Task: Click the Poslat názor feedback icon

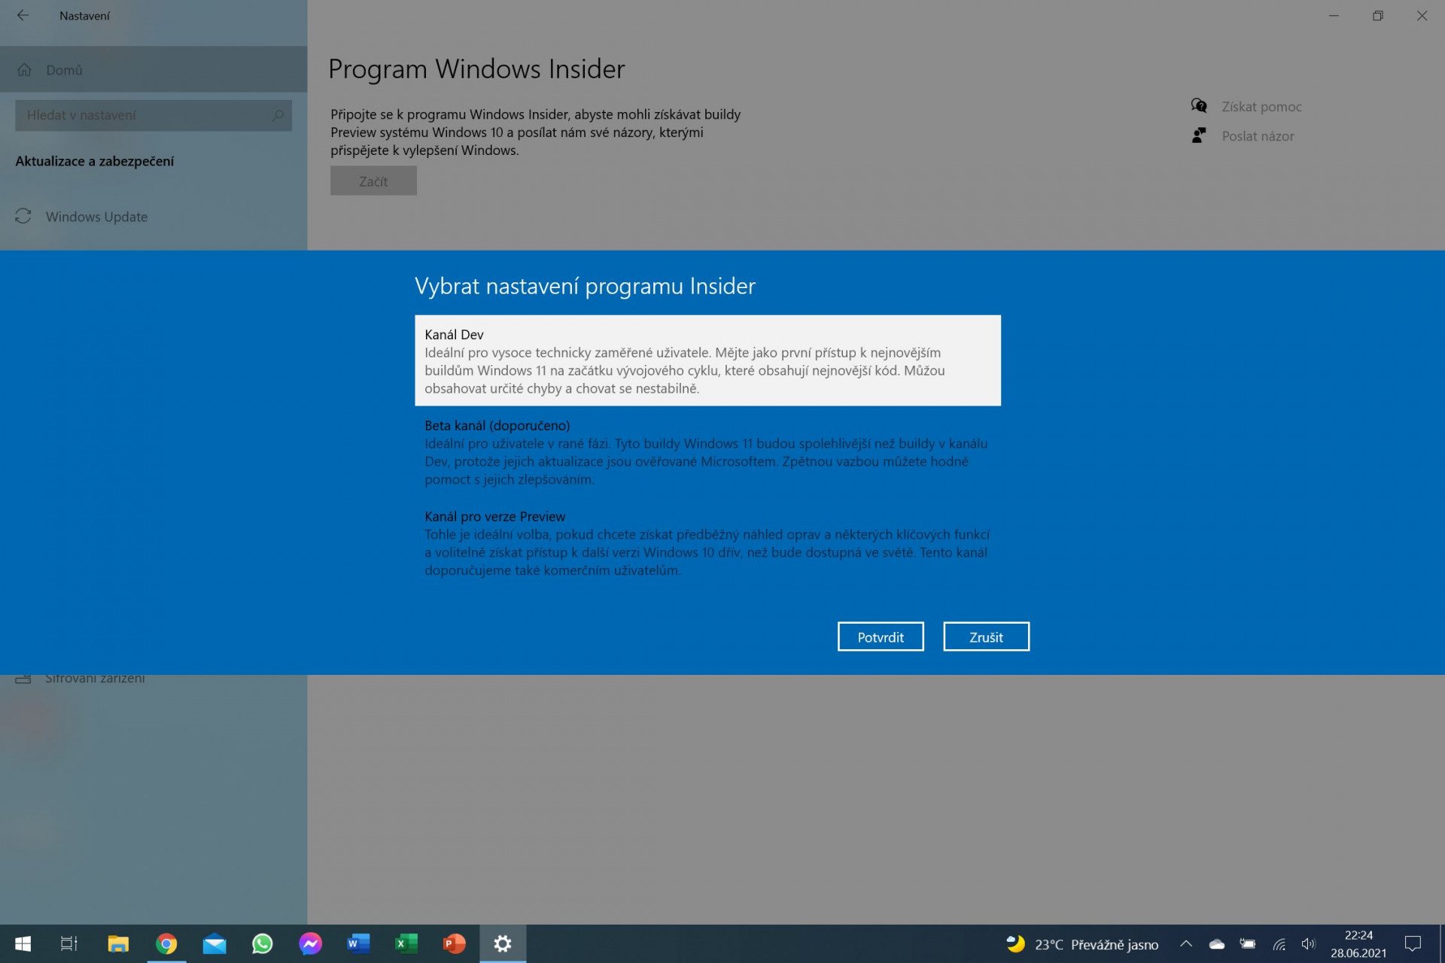Action: (1199, 135)
